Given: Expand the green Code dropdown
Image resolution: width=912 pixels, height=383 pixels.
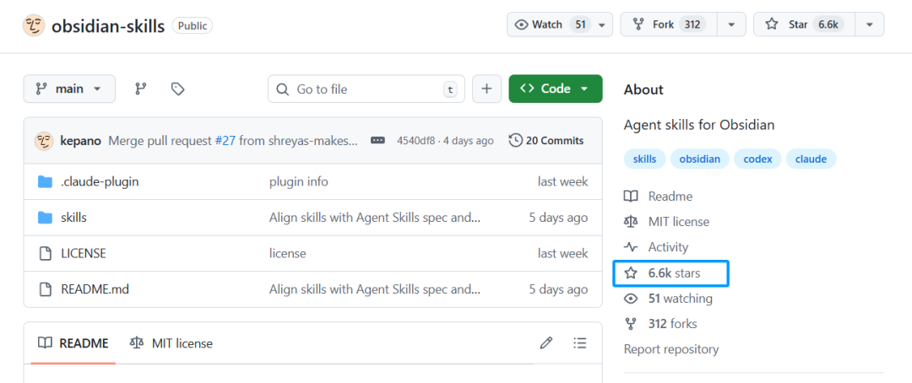Looking at the screenshot, I should tap(555, 89).
